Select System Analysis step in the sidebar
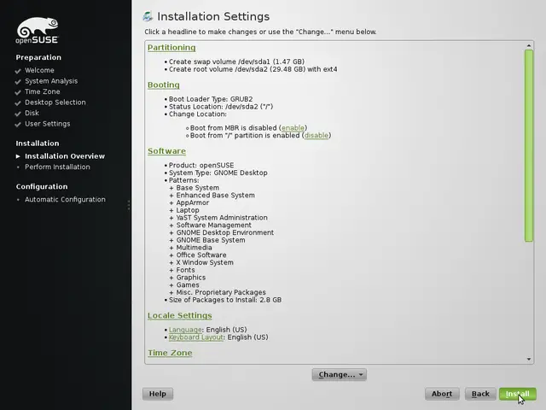Screen dimensions: 546x410 pyautogui.click(x=51, y=81)
